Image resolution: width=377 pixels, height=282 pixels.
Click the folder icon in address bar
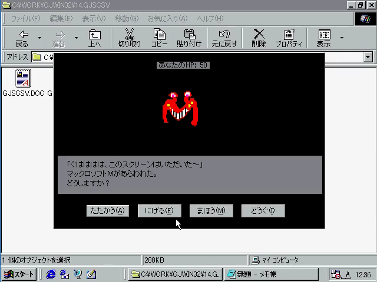click(x=37, y=57)
